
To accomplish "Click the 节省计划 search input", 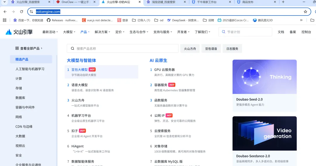I will (x=245, y=32).
